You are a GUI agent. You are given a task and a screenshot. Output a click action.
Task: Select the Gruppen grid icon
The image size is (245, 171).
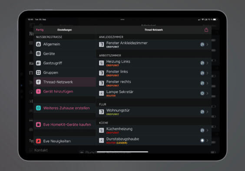click(38, 72)
